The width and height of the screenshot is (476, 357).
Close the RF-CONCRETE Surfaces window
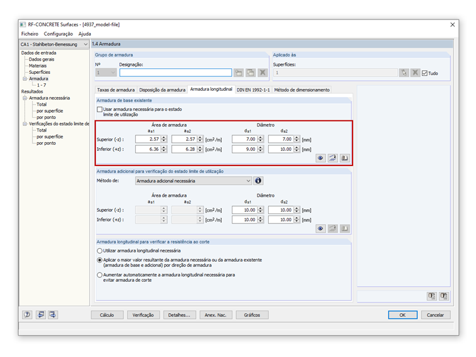tap(452, 24)
